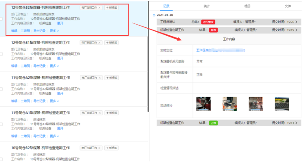Click the 2021-01-30 timeline circle marker
This screenshot has width=306, height=165.
coord(154,15)
